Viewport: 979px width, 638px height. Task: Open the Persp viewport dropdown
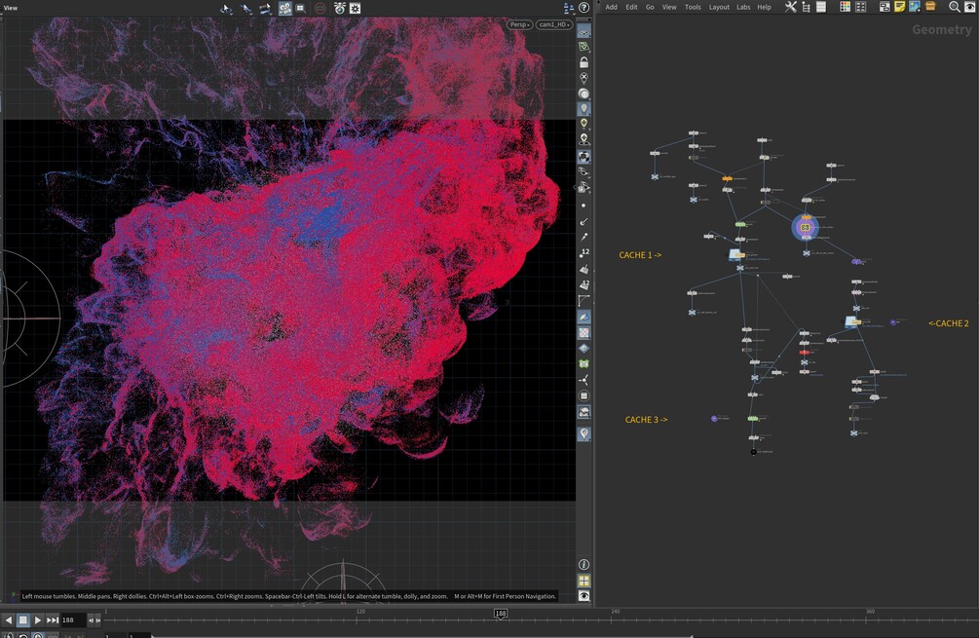519,24
